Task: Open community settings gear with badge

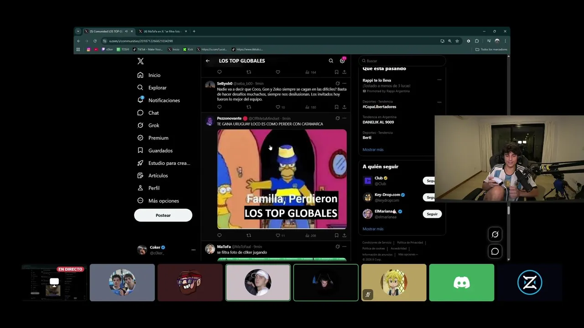Action: pyautogui.click(x=342, y=60)
